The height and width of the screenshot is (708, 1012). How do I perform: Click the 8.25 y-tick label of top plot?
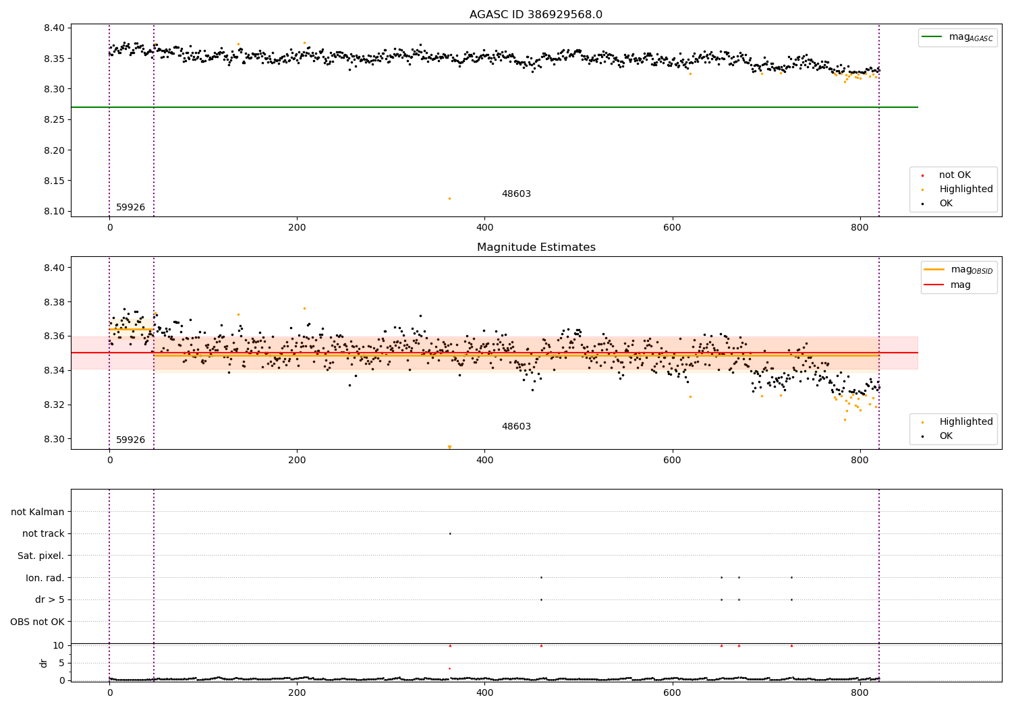[x=54, y=120]
